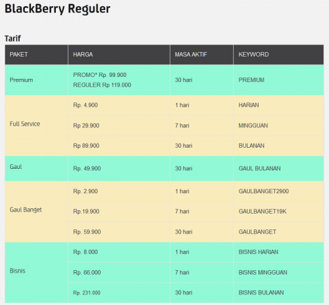This screenshot has width=329, height=305.
Task: Select the 30 hari cell in the BULANAN row
Action: [x=201, y=146]
